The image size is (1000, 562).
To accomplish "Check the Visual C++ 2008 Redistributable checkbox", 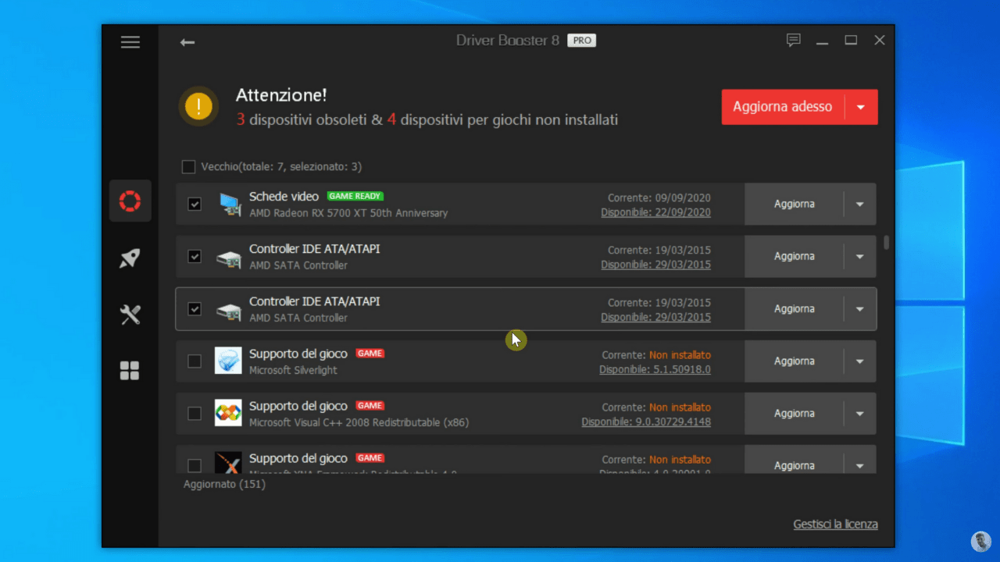I will (x=195, y=414).
